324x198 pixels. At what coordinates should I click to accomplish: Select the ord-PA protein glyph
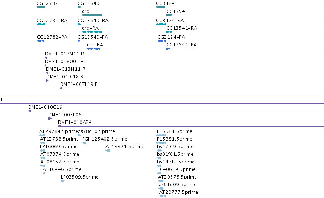(93, 49)
